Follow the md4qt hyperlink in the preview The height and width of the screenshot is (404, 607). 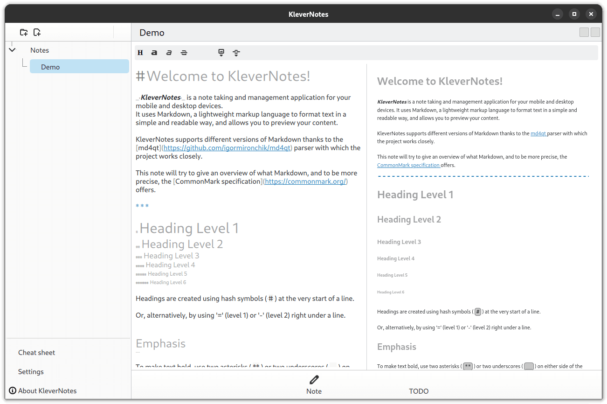538,133
